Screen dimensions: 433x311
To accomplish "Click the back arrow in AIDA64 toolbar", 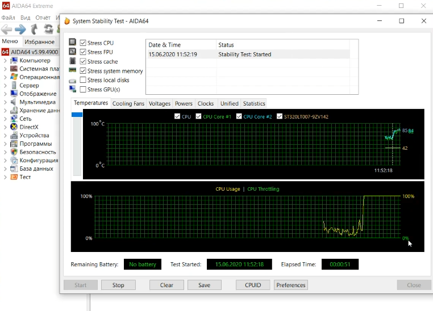I will [7, 29].
